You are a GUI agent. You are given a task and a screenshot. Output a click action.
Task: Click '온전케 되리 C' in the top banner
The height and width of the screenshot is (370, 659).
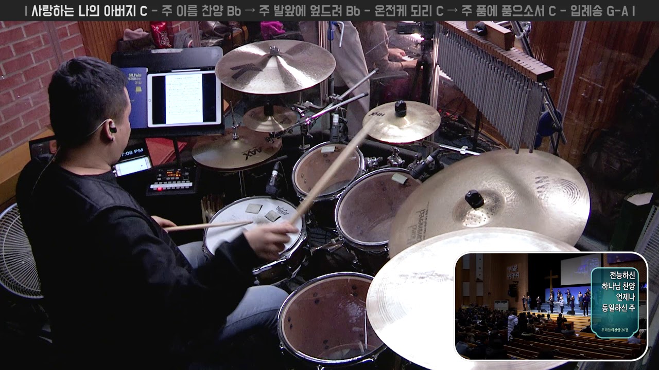click(409, 11)
